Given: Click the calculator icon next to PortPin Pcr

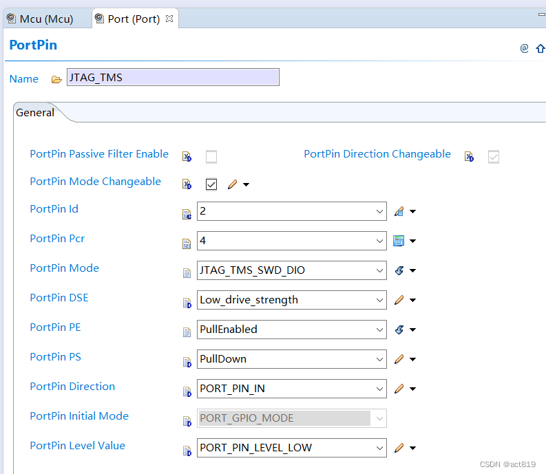Looking at the screenshot, I should point(399,241).
